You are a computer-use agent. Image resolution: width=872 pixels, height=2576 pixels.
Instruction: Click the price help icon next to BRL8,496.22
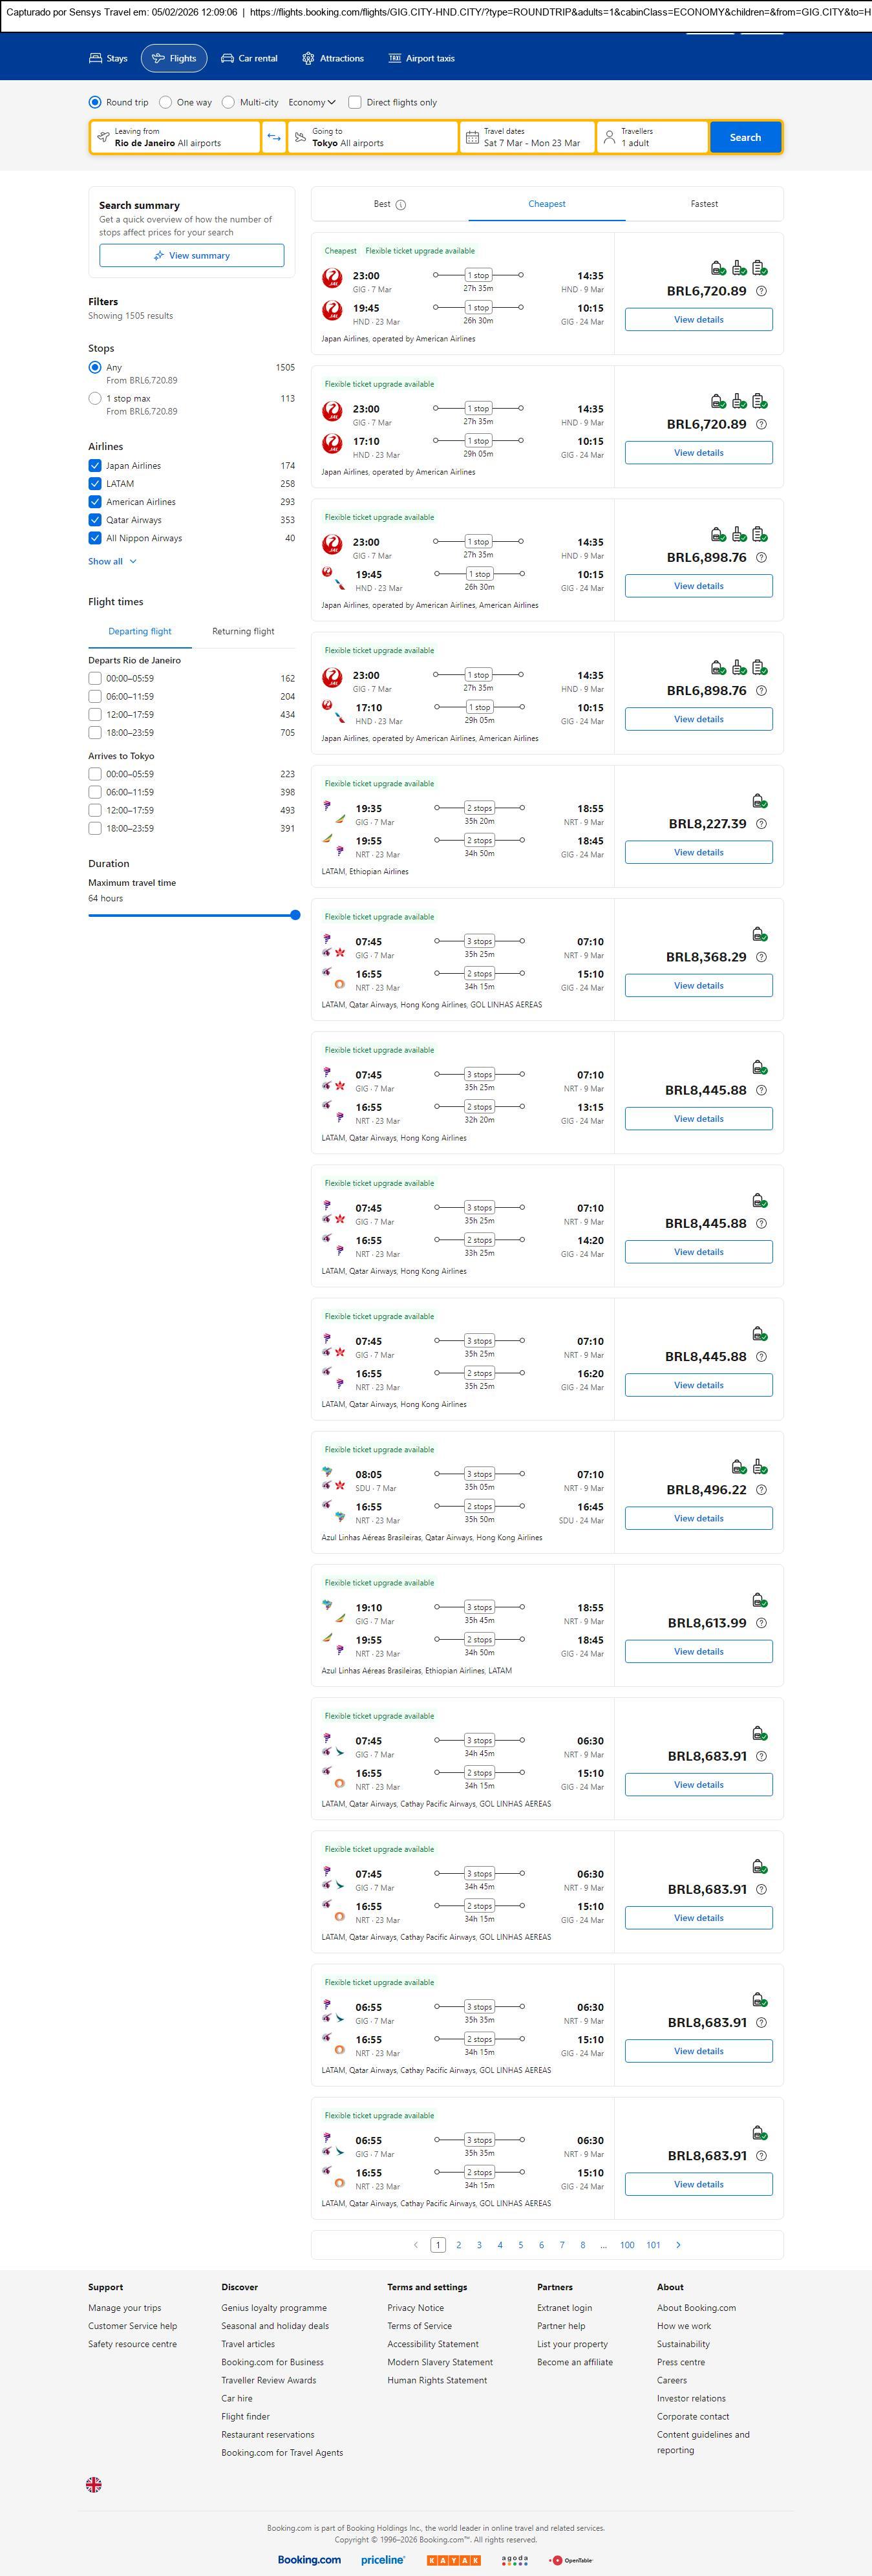[x=761, y=1489]
